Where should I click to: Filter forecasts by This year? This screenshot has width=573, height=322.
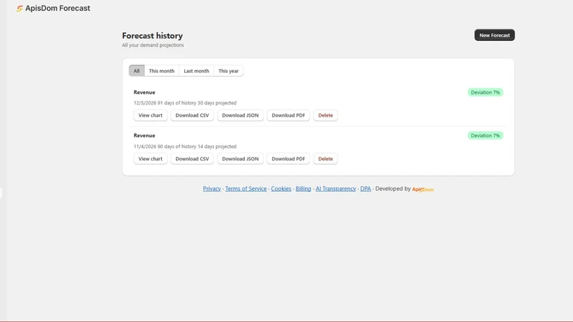[228, 71]
